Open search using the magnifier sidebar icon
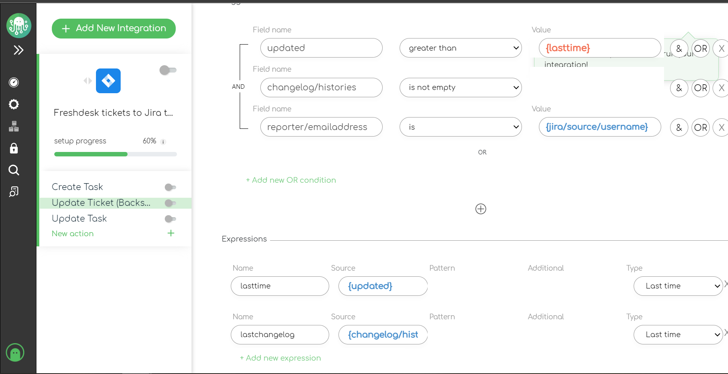Image resolution: width=728 pixels, height=374 pixels. 13,170
